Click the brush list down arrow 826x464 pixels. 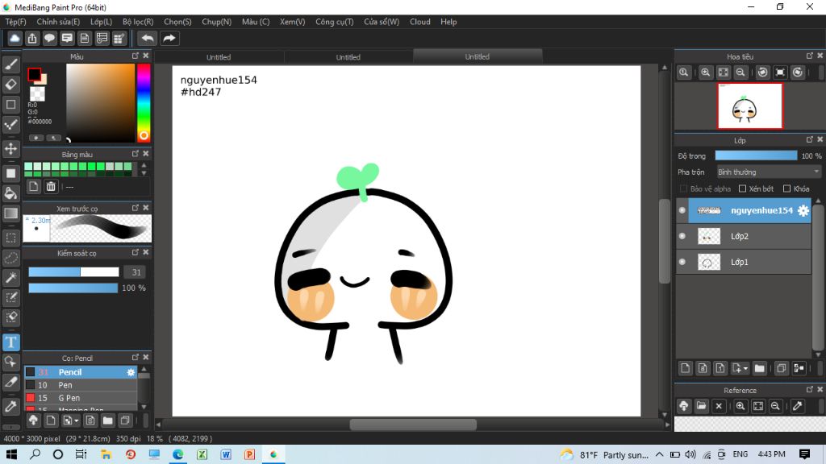[x=144, y=407]
